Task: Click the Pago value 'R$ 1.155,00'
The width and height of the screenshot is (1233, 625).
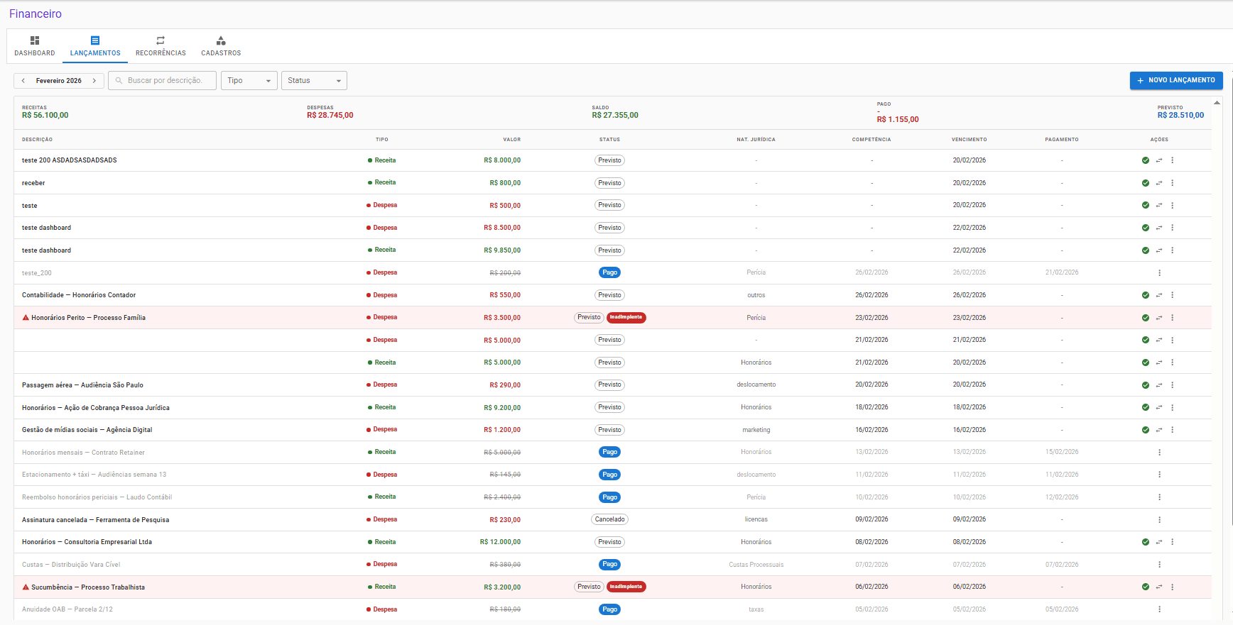Action: (x=898, y=119)
